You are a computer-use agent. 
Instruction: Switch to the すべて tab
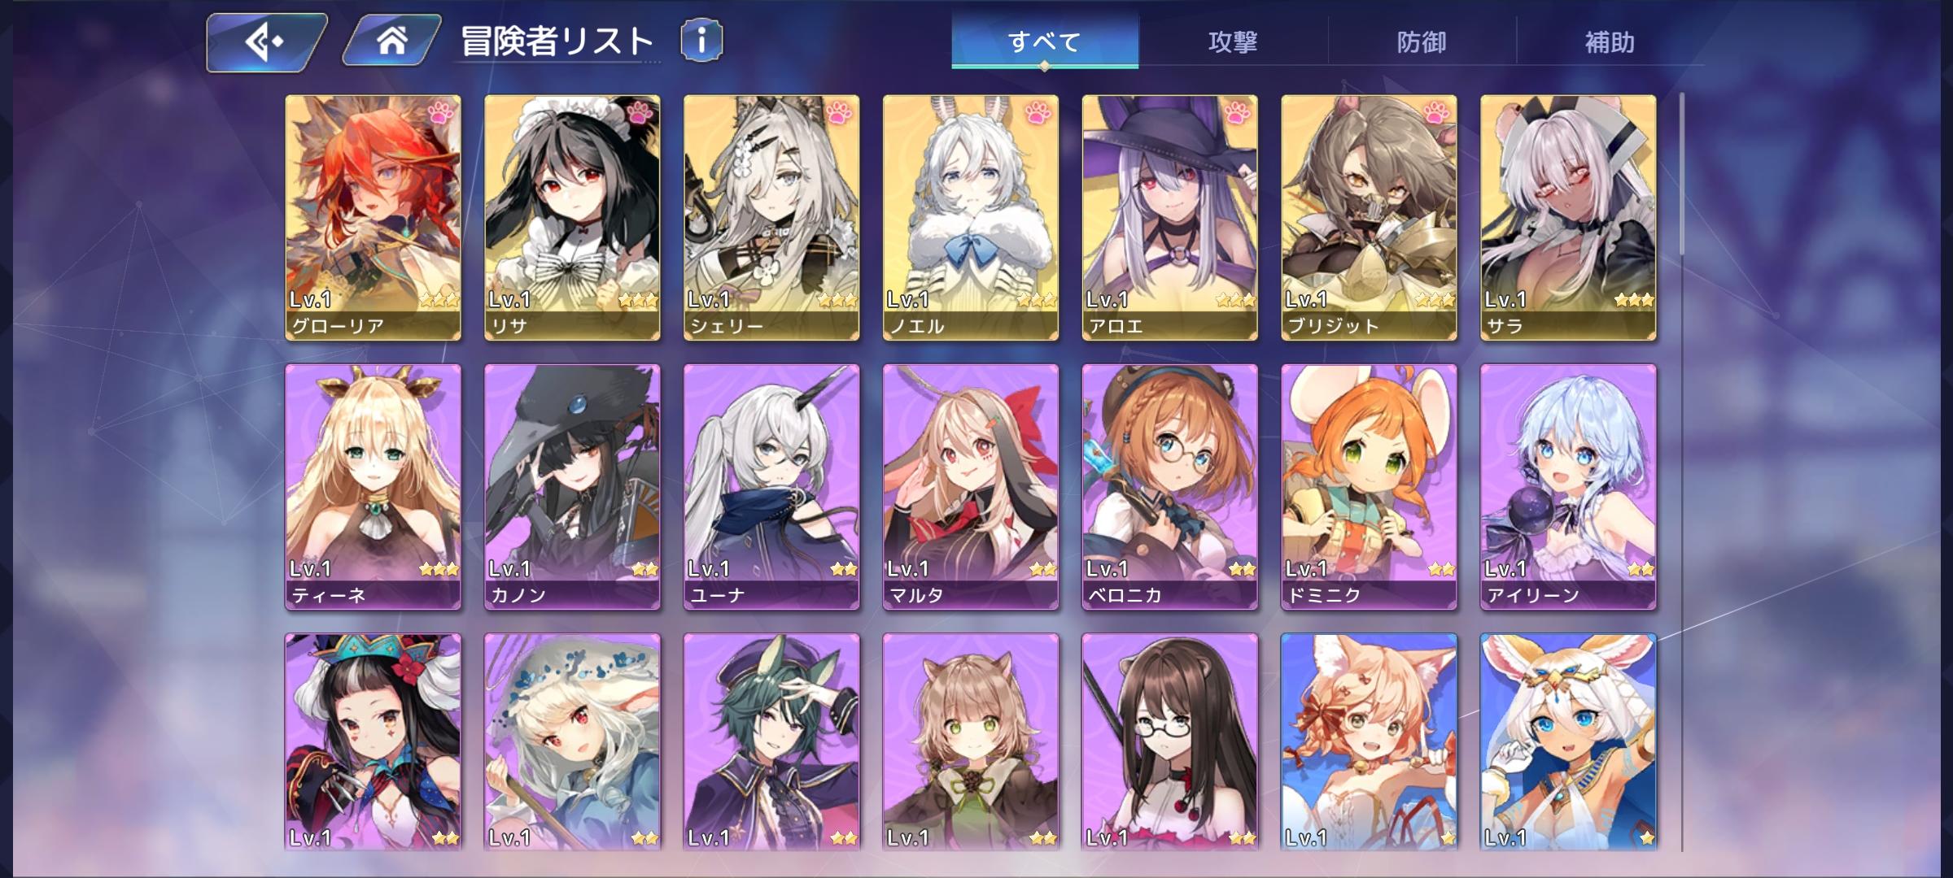(1045, 42)
